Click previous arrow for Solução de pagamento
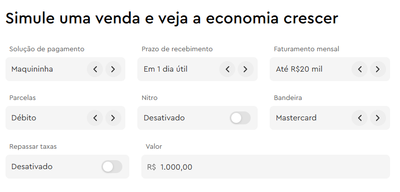This screenshot has width=400, height=192. tap(95, 69)
